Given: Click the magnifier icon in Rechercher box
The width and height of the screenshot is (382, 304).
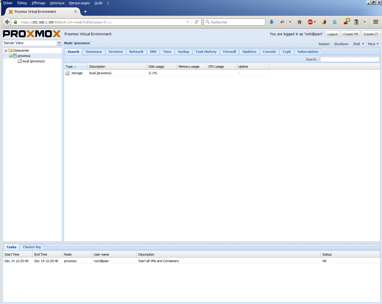Looking at the screenshot, I should [x=208, y=22].
